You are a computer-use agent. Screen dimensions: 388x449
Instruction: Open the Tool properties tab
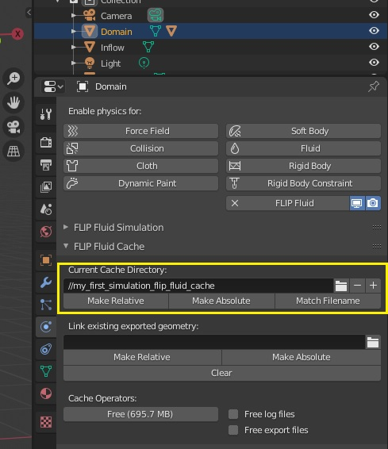point(46,114)
